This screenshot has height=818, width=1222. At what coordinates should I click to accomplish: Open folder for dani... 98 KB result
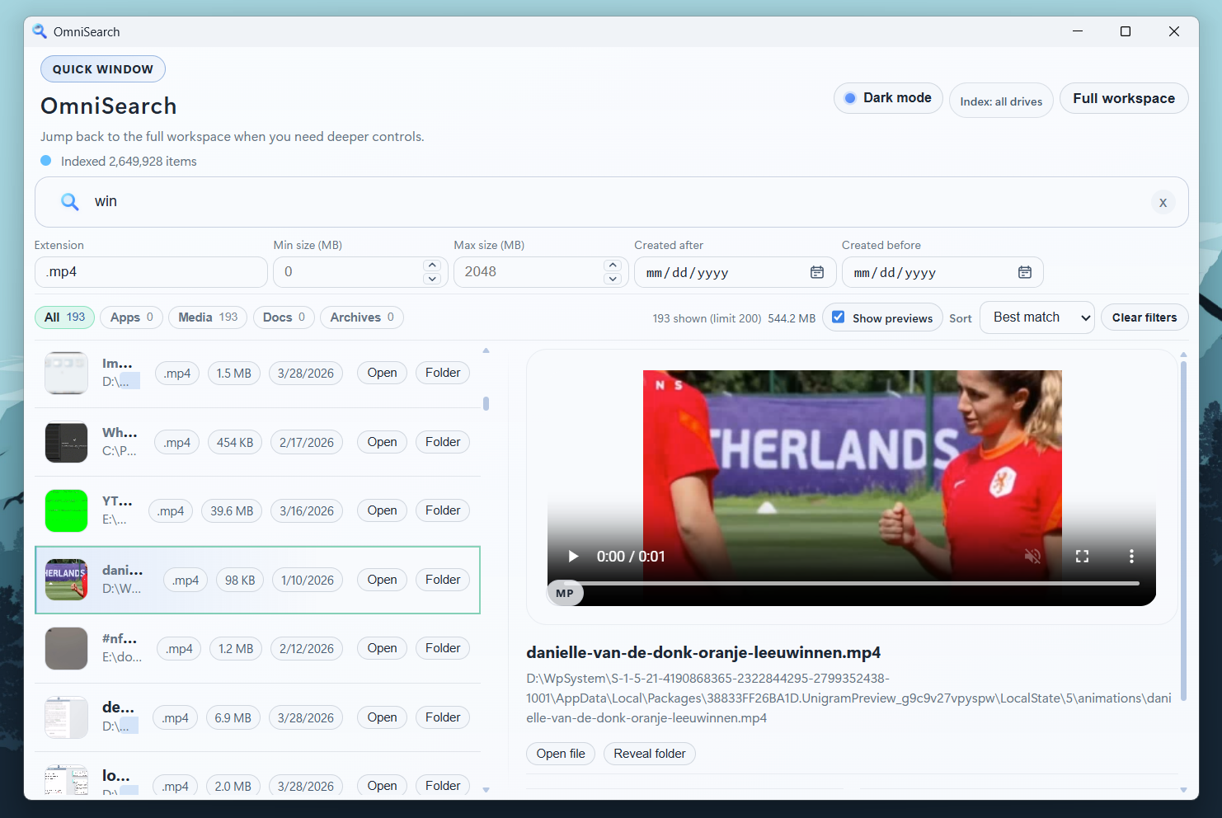point(443,580)
